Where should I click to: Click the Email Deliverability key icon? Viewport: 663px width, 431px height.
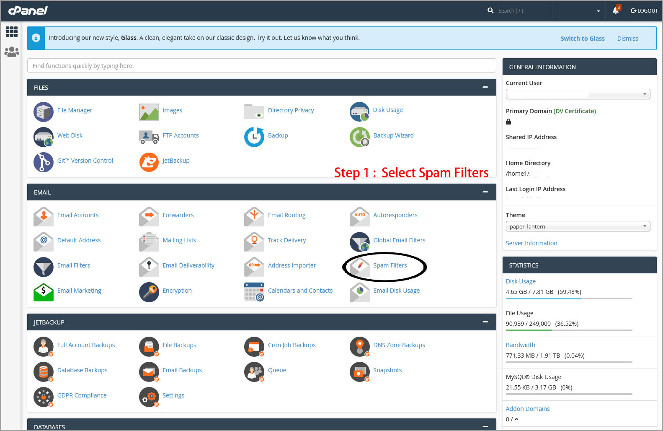point(149,267)
